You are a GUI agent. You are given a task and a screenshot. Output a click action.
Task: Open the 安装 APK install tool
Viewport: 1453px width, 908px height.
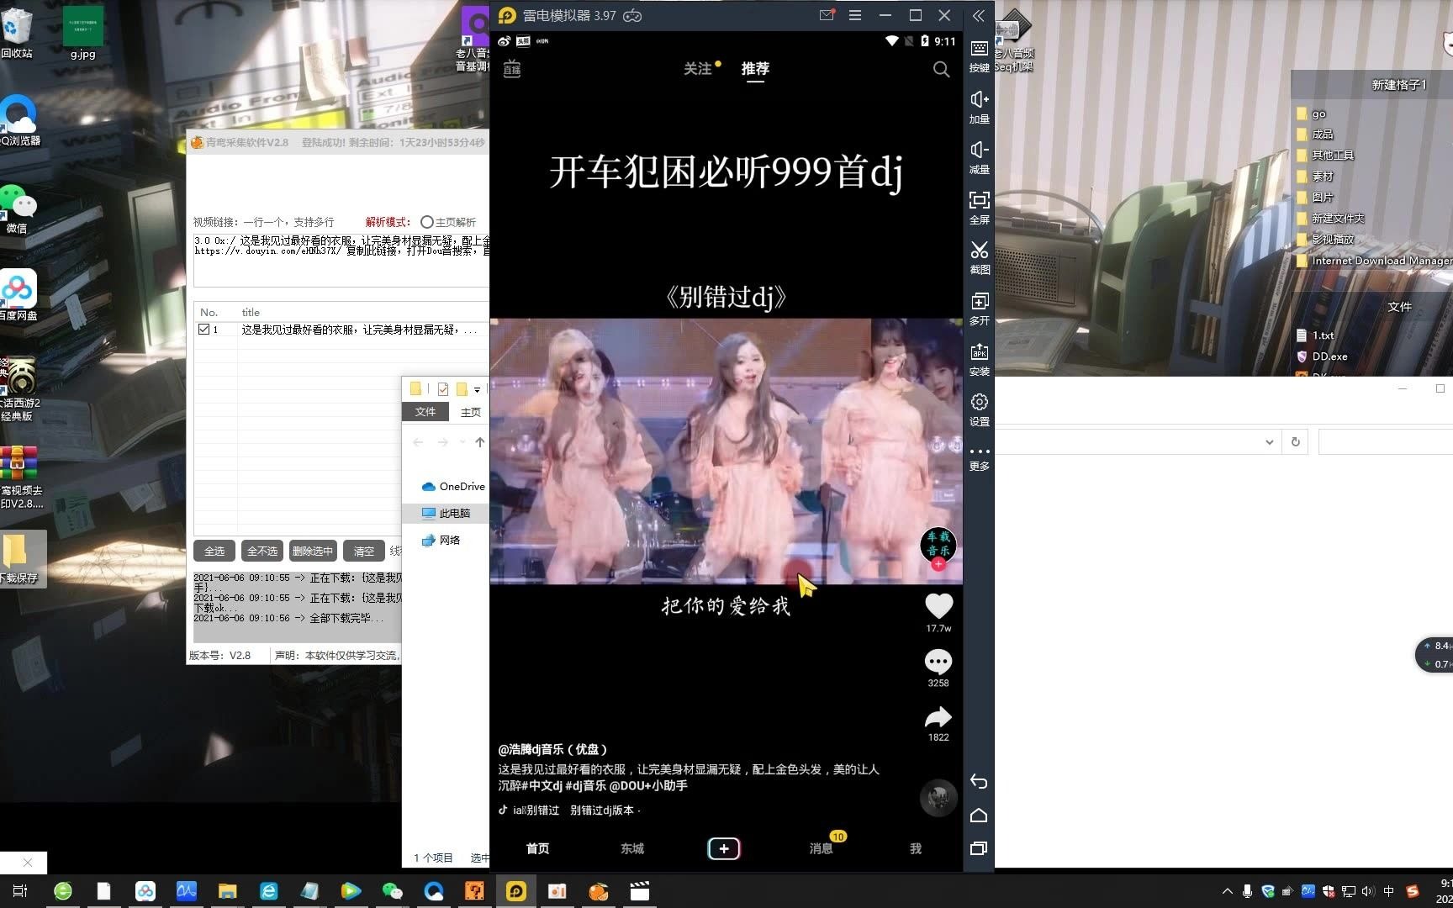pyautogui.click(x=980, y=359)
